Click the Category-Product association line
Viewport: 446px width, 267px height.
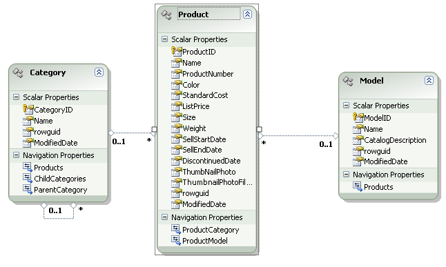[x=132, y=132]
